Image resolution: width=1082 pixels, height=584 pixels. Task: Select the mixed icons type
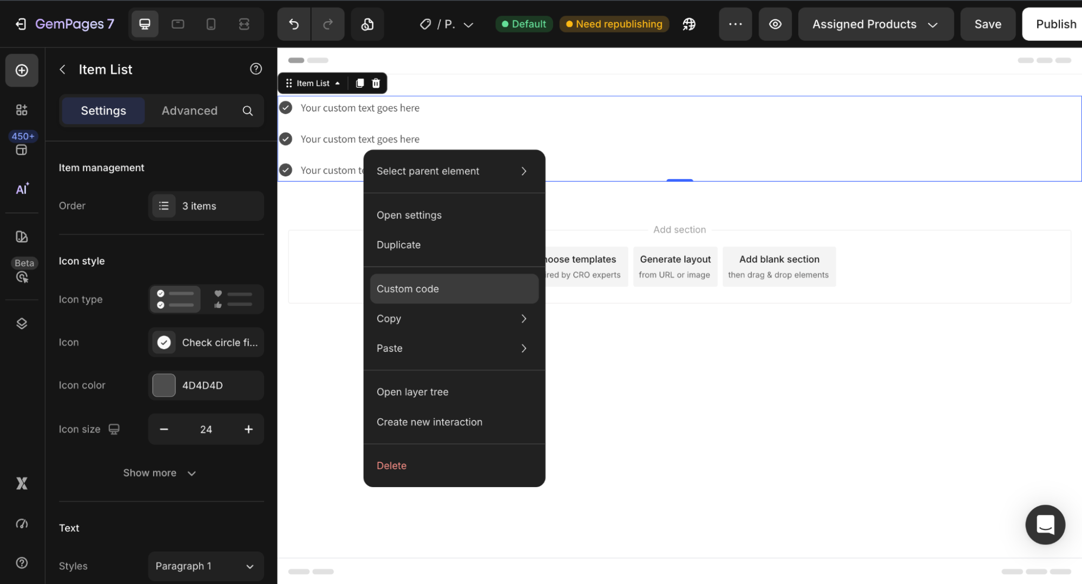coord(233,299)
